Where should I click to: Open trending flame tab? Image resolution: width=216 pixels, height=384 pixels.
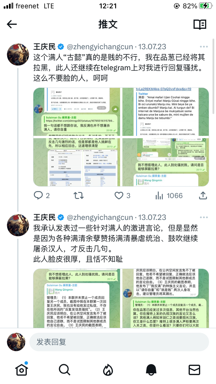[108, 370]
